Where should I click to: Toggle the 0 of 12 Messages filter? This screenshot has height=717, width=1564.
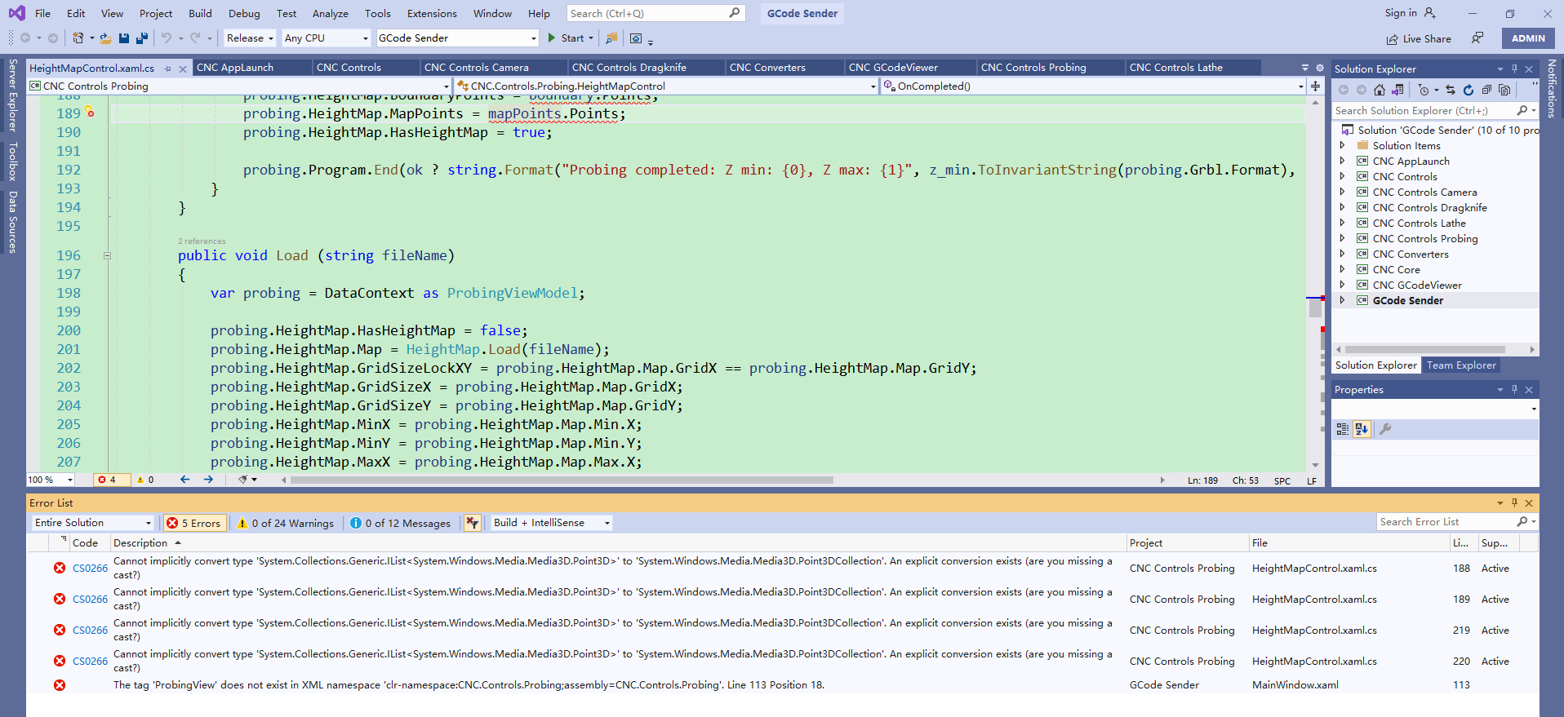(401, 523)
